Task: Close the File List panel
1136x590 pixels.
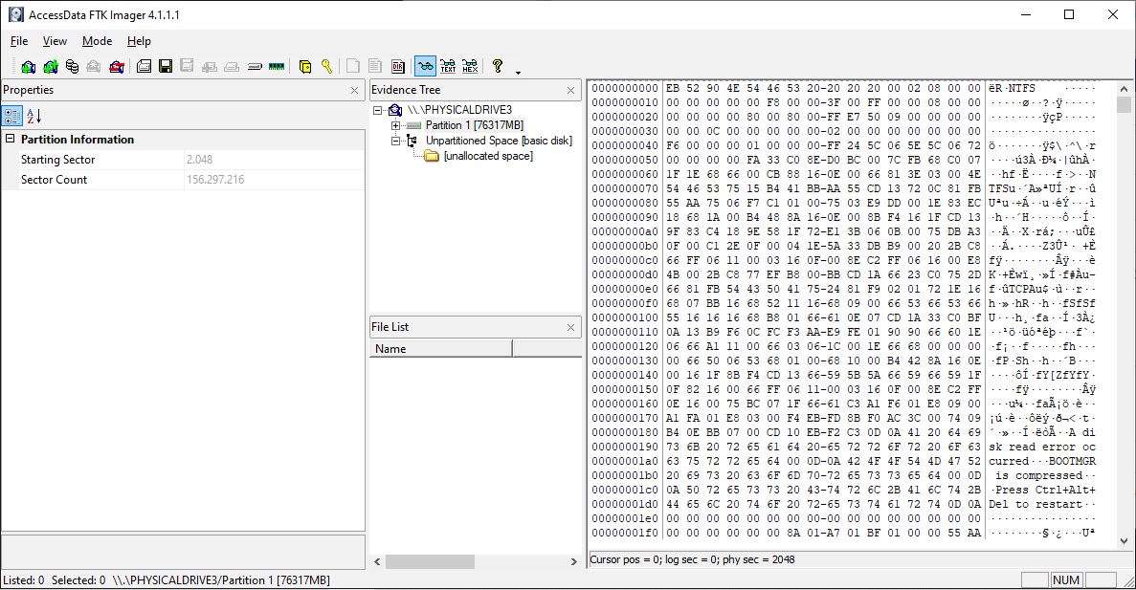Action: tap(571, 328)
